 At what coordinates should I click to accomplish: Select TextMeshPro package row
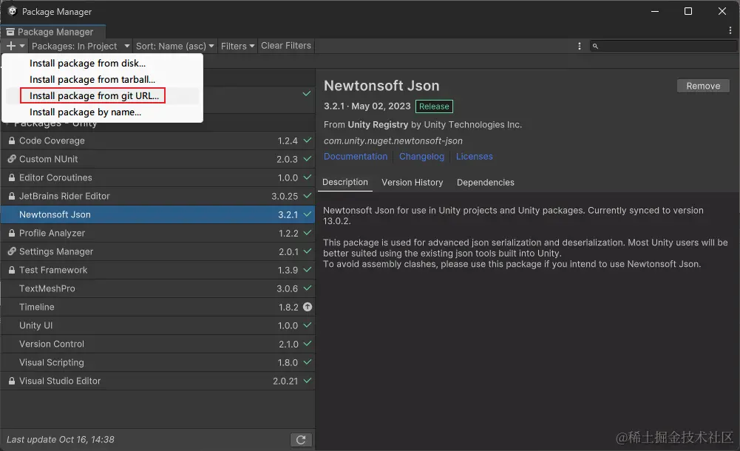pos(157,288)
